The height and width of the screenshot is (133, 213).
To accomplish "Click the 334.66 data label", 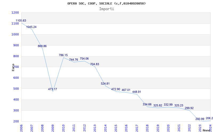I will tap(147, 104).
